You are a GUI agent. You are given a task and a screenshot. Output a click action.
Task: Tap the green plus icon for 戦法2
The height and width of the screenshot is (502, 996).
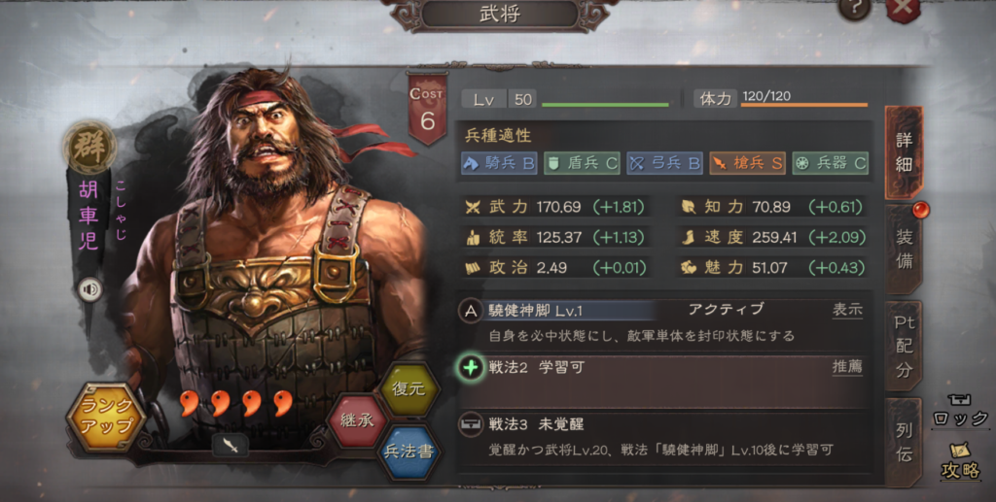pyautogui.click(x=471, y=368)
